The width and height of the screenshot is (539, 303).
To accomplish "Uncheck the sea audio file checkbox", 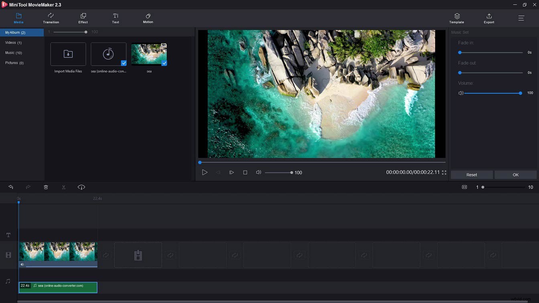I will coord(124,63).
